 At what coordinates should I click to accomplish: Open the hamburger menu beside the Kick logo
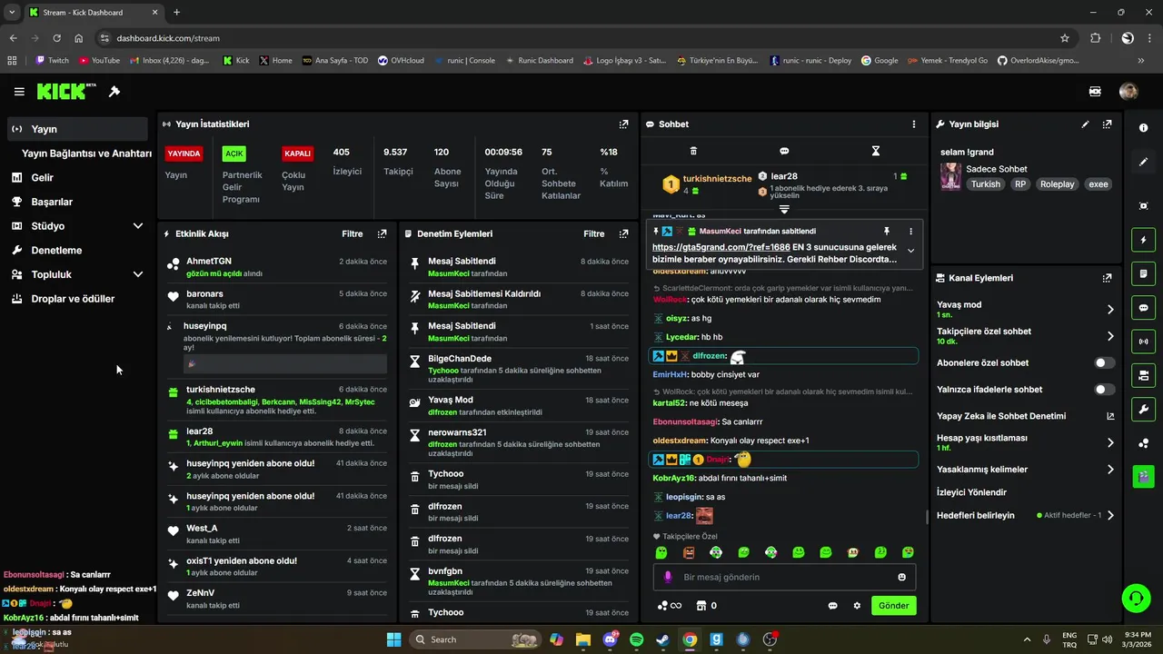(x=19, y=92)
